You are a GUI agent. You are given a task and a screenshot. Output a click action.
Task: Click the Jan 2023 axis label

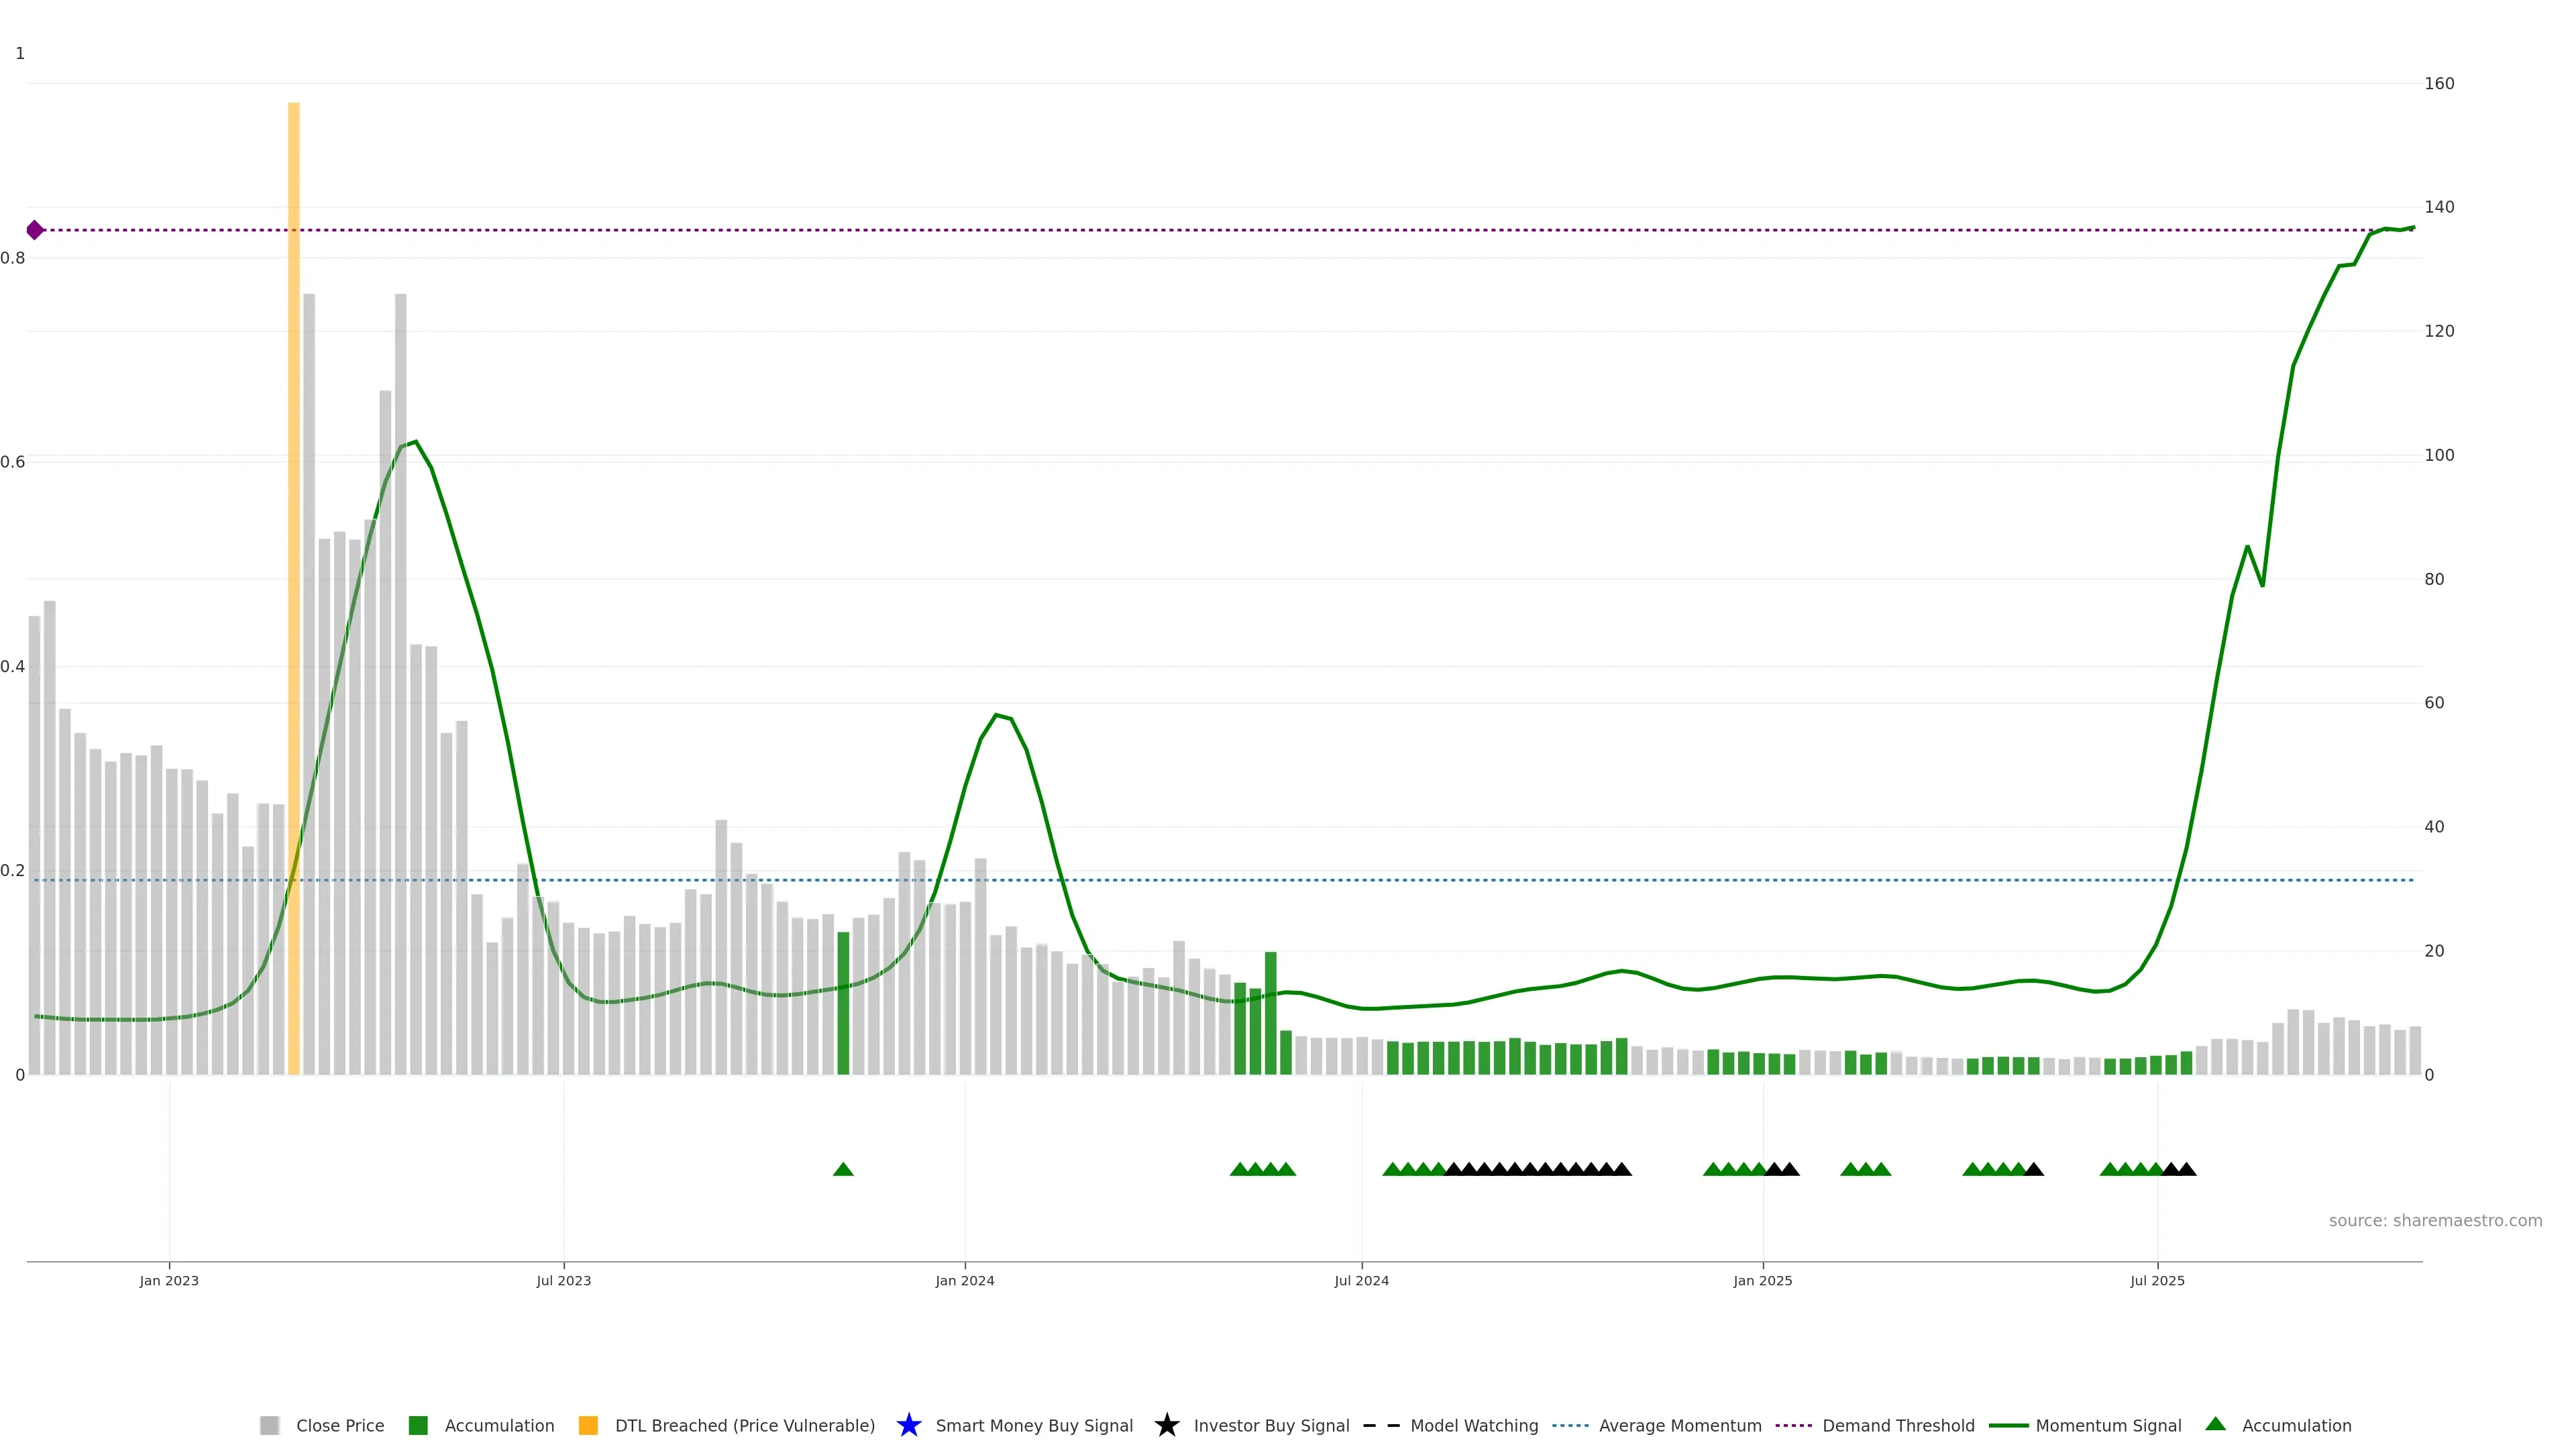pyautogui.click(x=169, y=1280)
